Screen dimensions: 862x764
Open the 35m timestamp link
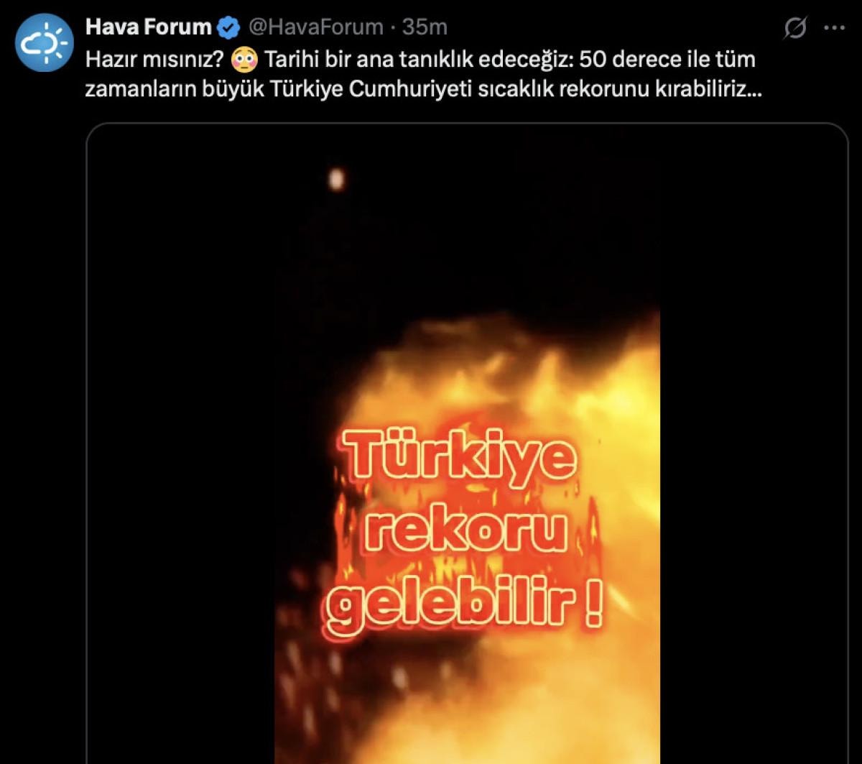click(425, 27)
